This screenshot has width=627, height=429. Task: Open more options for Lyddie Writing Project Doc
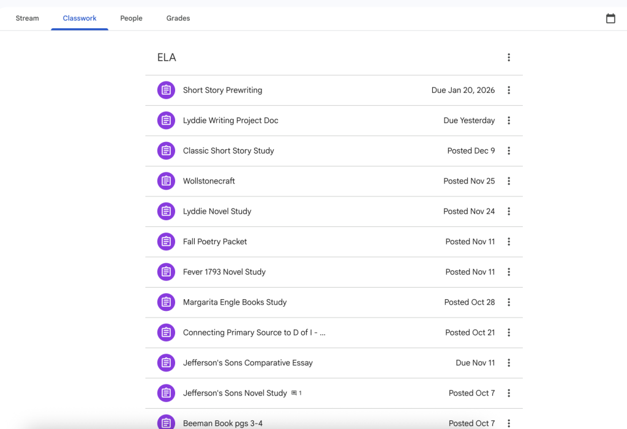pos(508,121)
